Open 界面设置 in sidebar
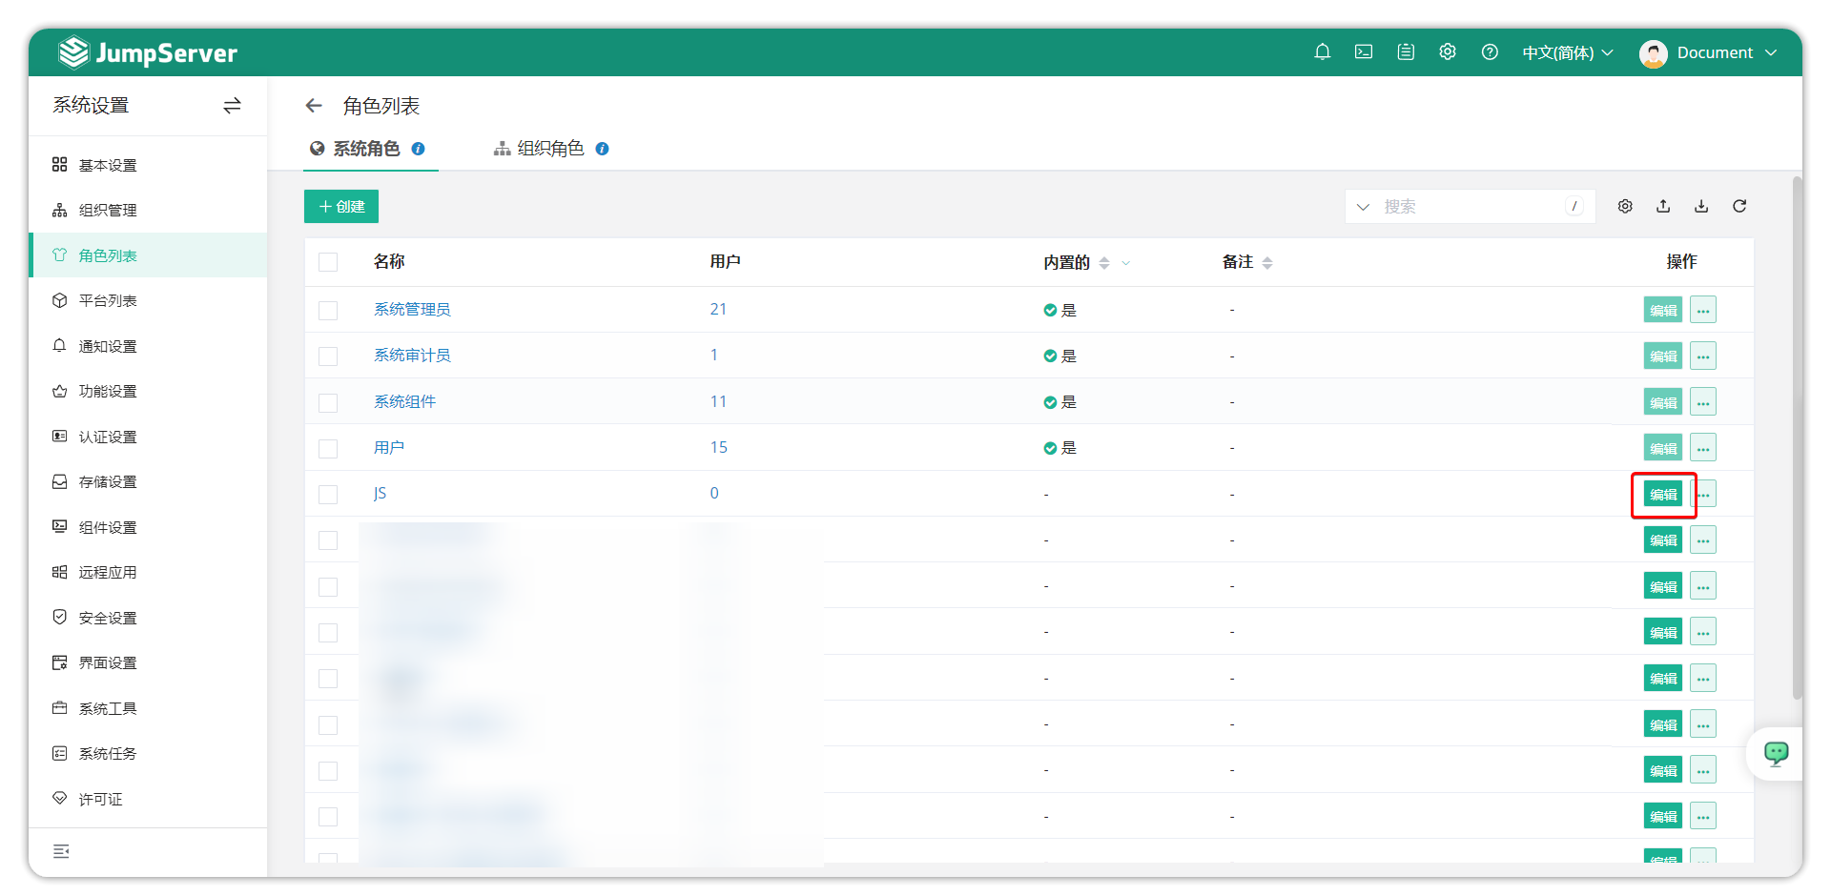This screenshot has height=896, width=1831. (148, 662)
